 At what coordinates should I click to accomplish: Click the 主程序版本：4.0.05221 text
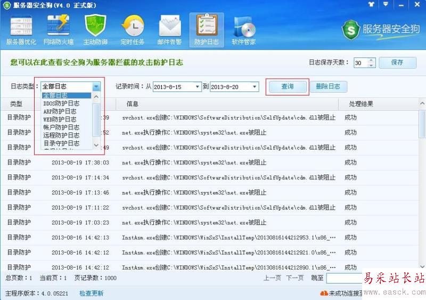[x=37, y=293]
